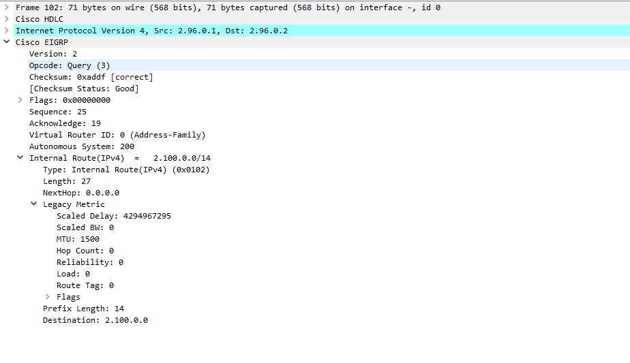630x363 pixels.
Task: Select the Flags: 0x00000000 row
Action: point(70,100)
